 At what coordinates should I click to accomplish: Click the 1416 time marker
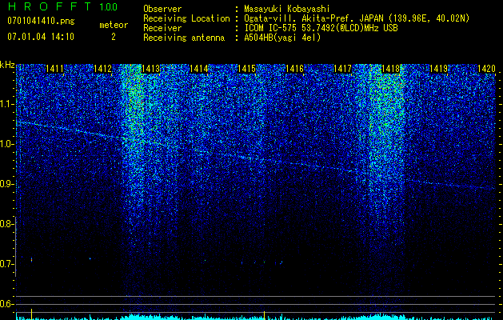294,69
